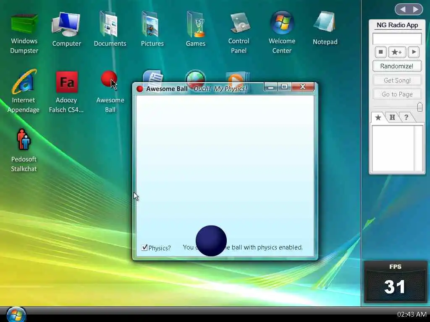Click the sidebar next arrow

(x=416, y=10)
